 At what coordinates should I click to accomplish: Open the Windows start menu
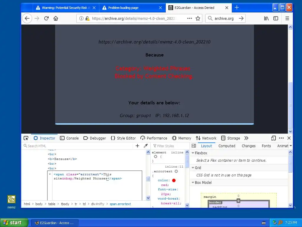tap(14, 223)
